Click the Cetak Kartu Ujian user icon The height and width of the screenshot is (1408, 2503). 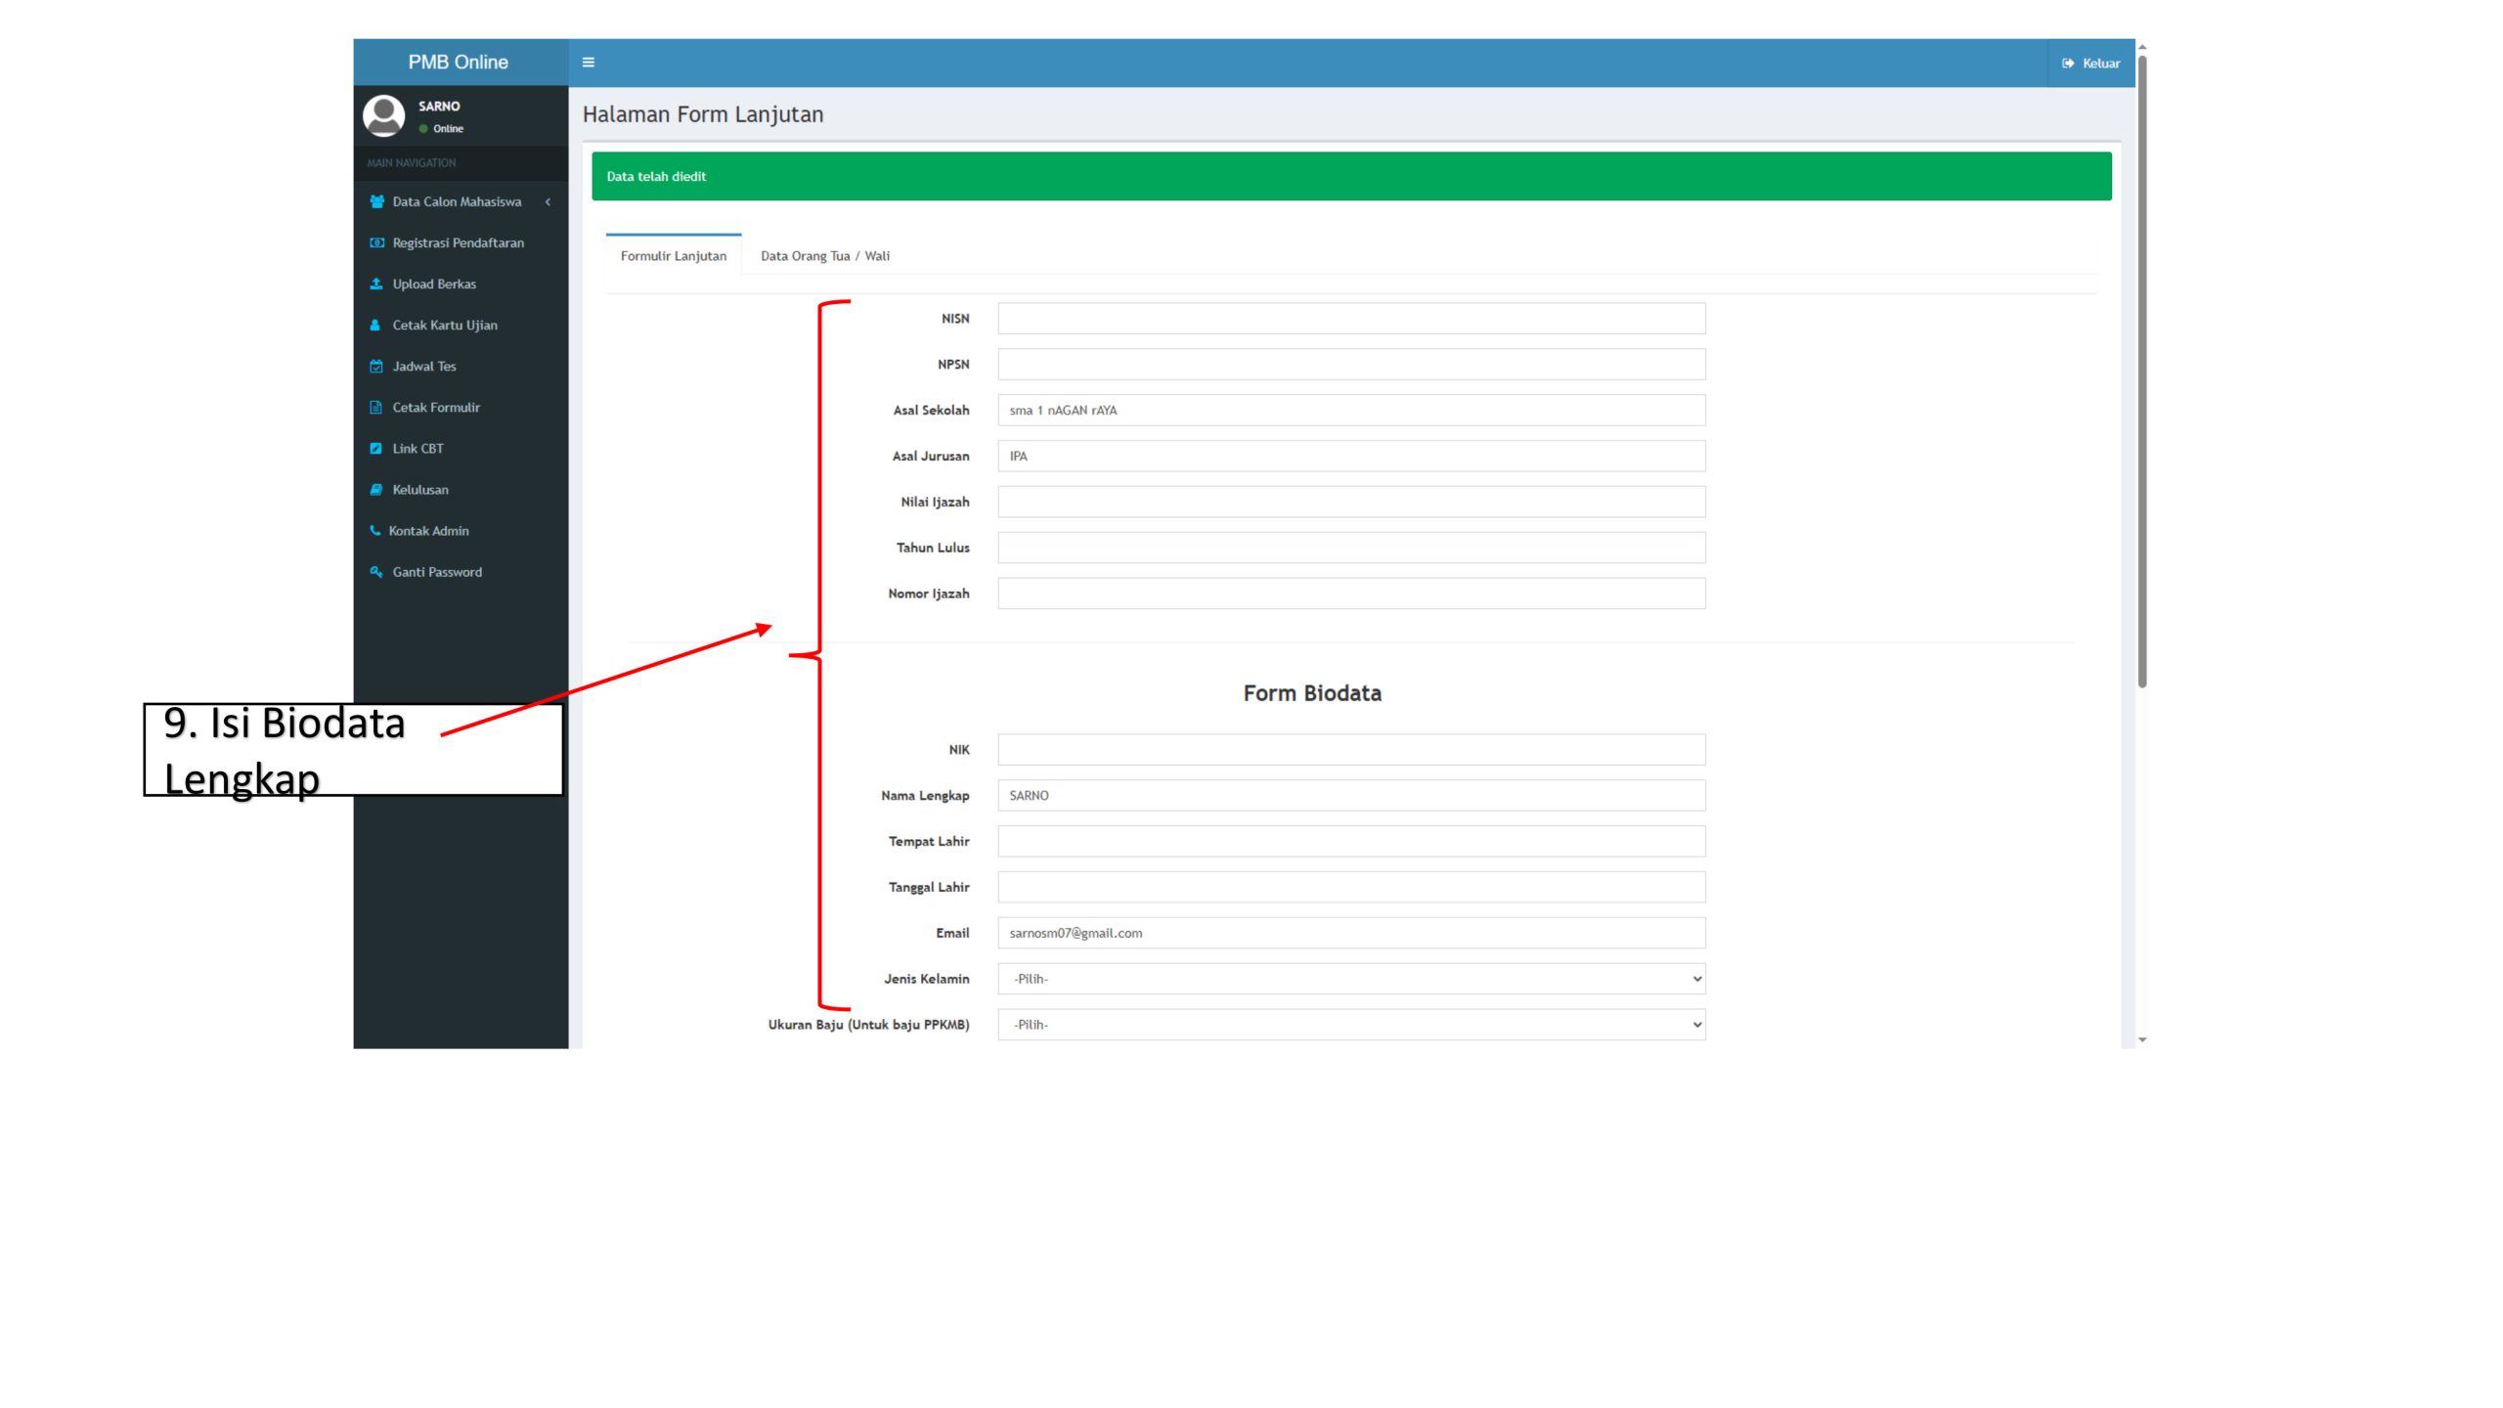[375, 325]
